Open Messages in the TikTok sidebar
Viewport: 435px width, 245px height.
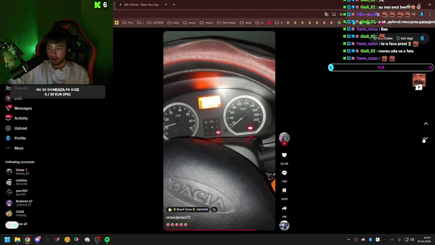(x=23, y=108)
